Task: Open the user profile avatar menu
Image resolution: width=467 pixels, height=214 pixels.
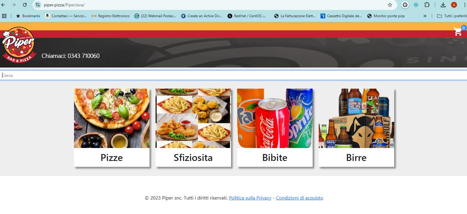Action: pos(454,5)
